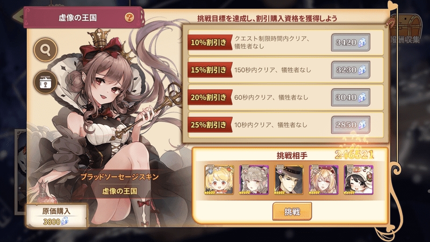This screenshot has height=242, width=430.
Task: Select the man in hat portrait
Action: pyautogui.click(x=289, y=180)
